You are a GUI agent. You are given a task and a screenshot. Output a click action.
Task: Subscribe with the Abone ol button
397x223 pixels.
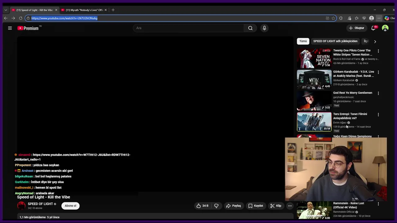click(70, 206)
